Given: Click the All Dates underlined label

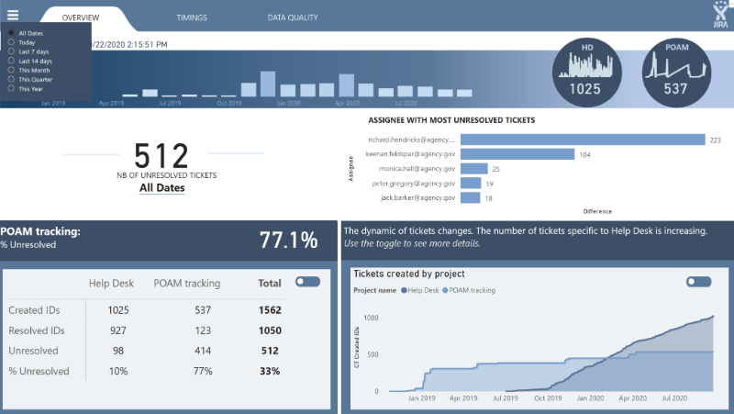Looking at the screenshot, I should point(161,188).
